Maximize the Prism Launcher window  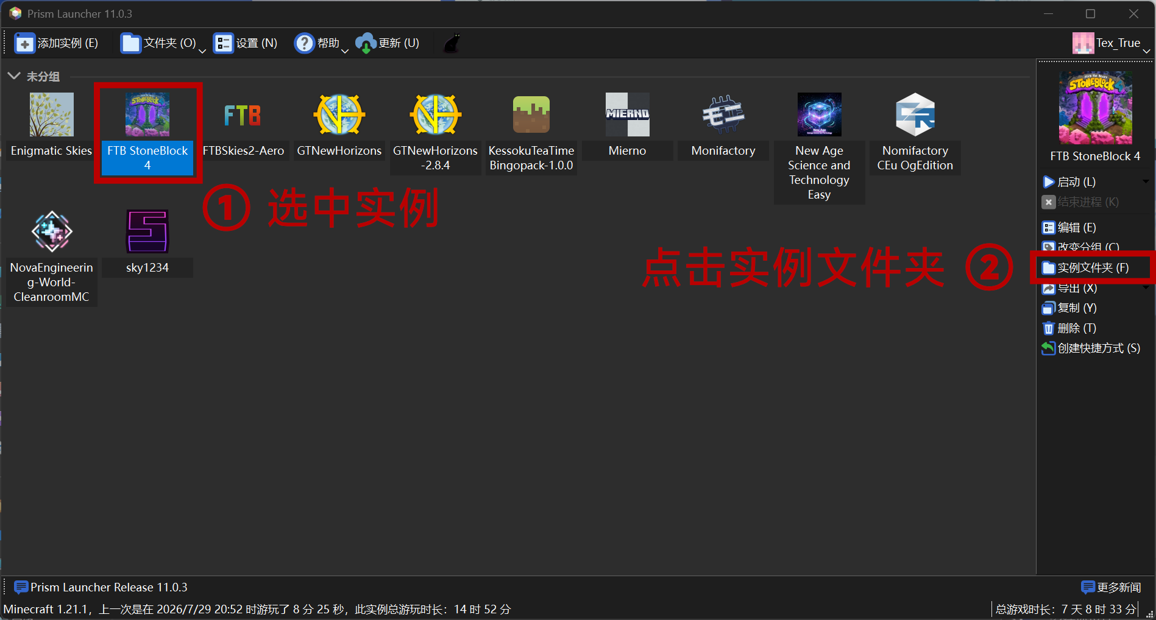[x=1091, y=13]
